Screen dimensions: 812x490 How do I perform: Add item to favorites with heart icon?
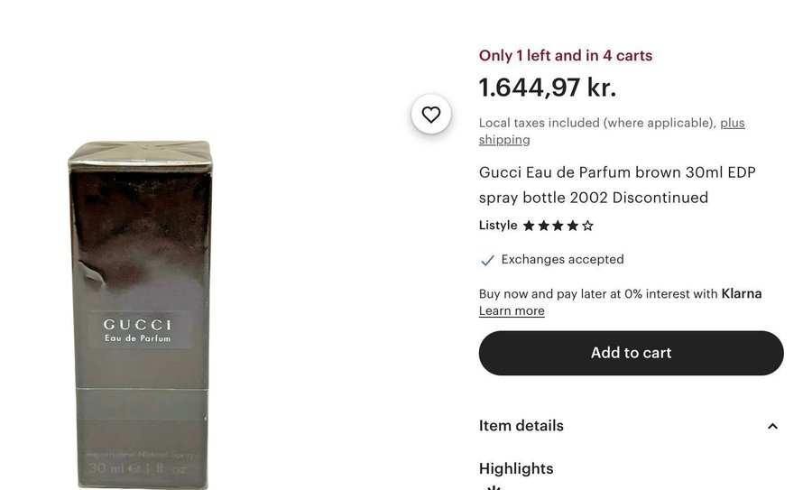(431, 115)
